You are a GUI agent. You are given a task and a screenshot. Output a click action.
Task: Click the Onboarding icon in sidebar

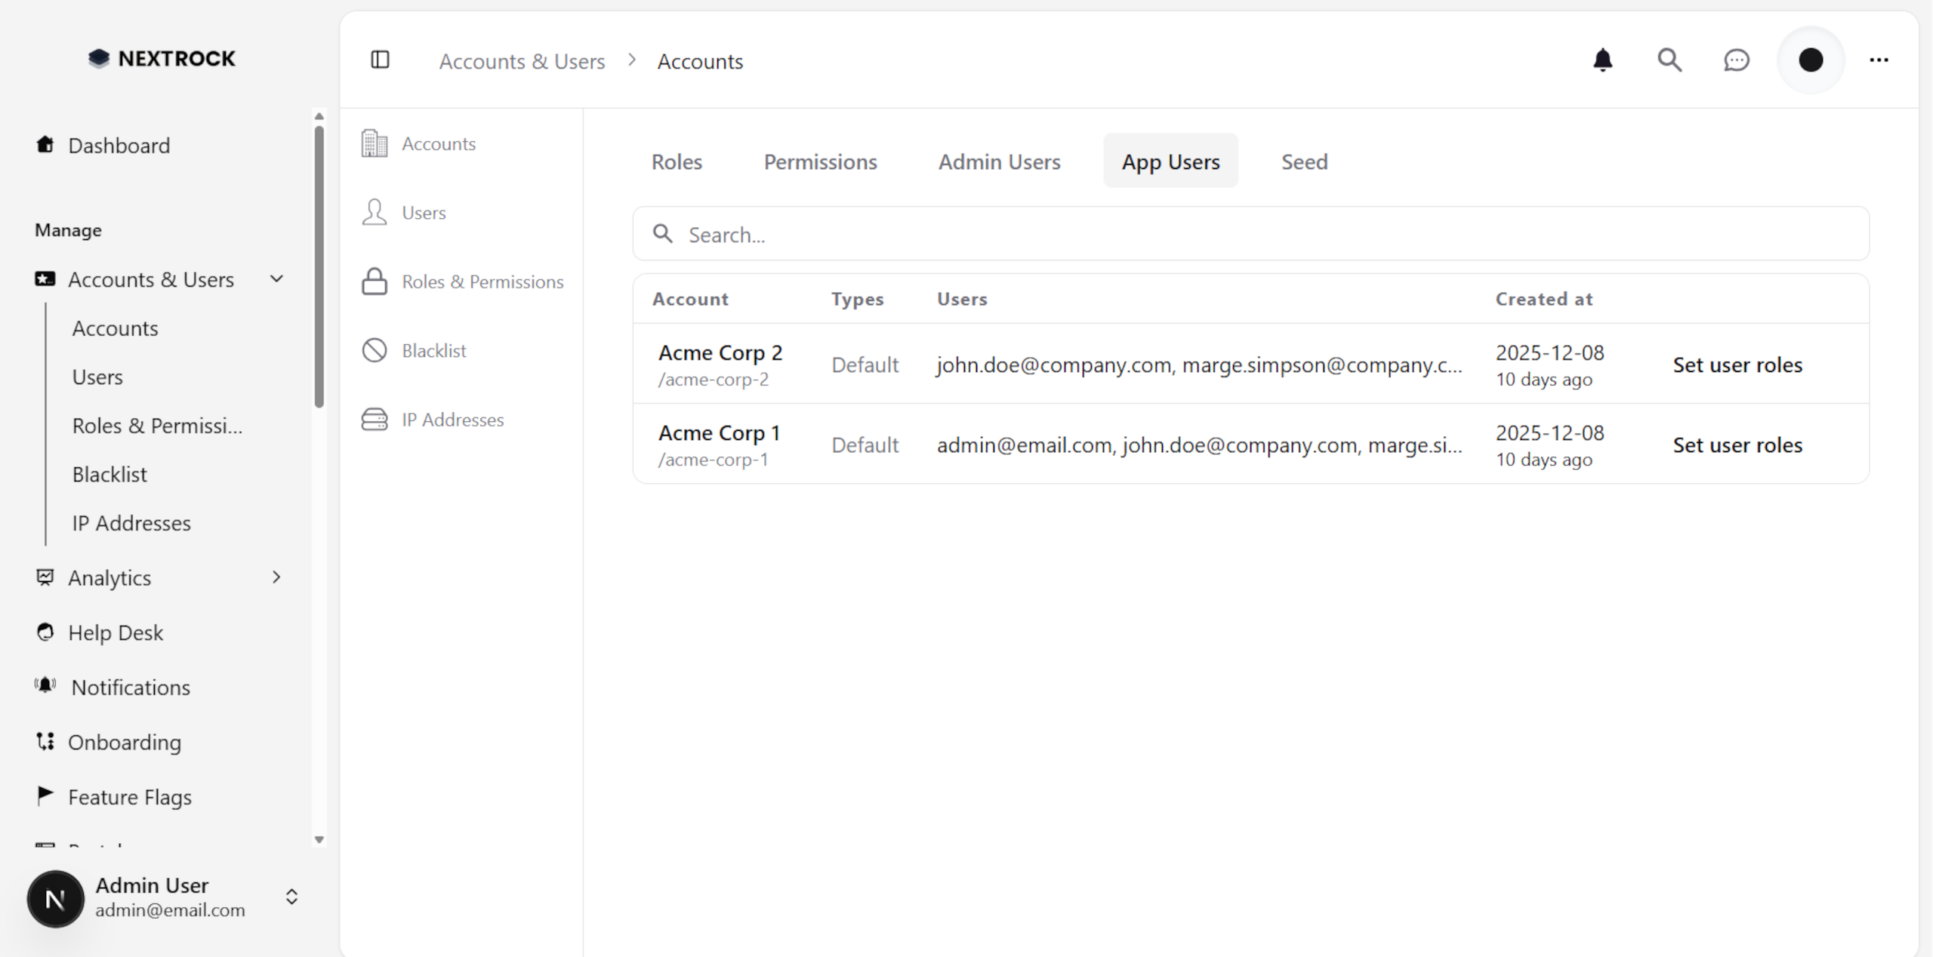(x=45, y=742)
